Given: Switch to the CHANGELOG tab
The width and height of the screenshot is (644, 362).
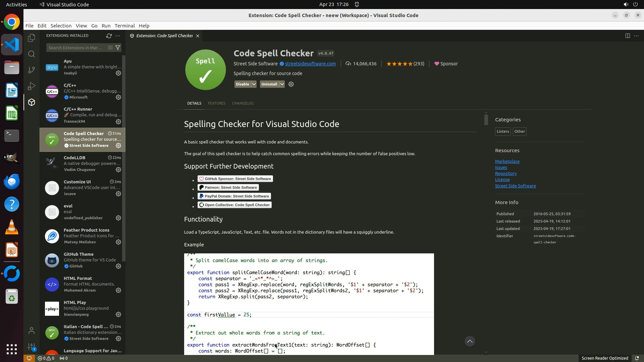Looking at the screenshot, I should [243, 103].
